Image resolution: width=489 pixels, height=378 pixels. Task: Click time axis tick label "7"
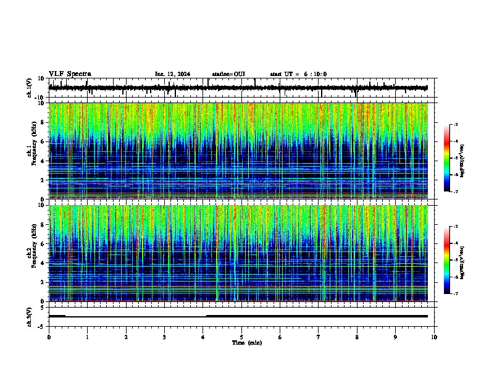coord(319,337)
